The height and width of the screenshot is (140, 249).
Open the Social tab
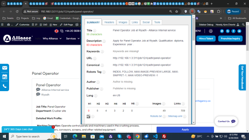pyautogui.click(x=146, y=22)
